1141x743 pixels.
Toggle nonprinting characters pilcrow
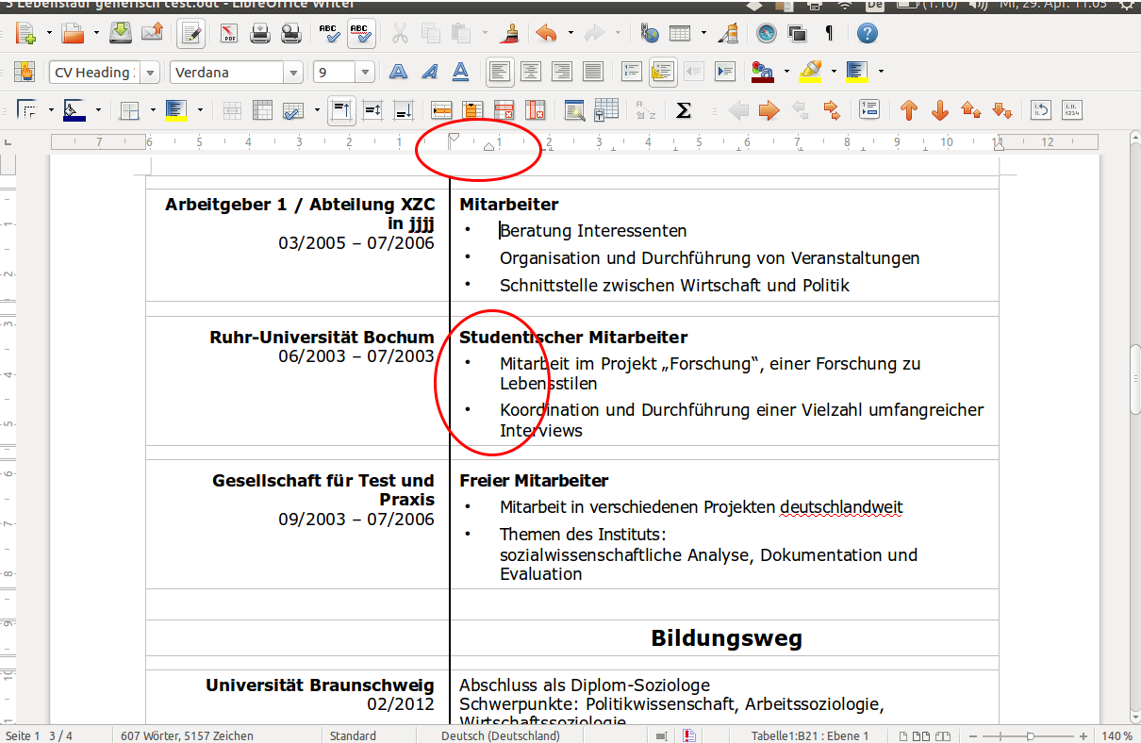(830, 34)
